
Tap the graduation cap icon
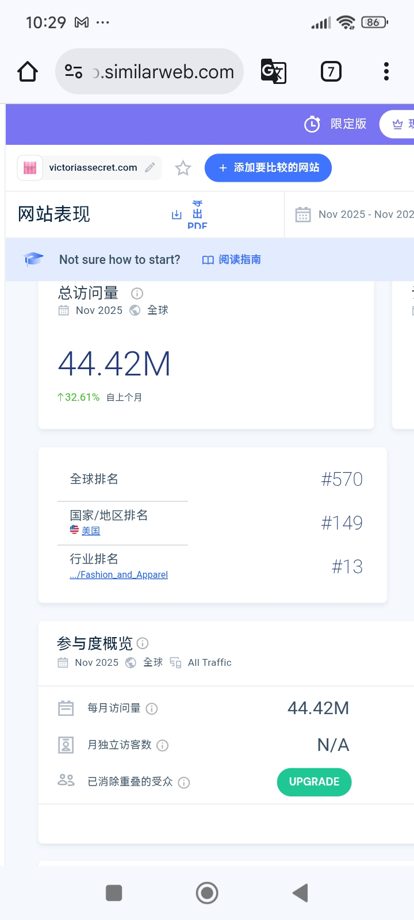point(34,259)
